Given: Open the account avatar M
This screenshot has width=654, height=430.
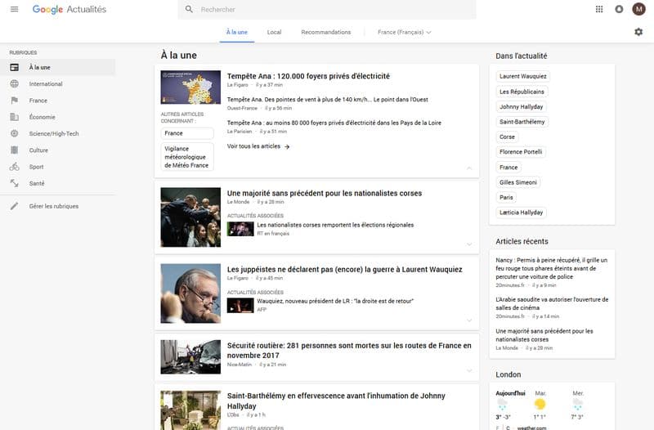Looking at the screenshot, I should pyautogui.click(x=638, y=9).
